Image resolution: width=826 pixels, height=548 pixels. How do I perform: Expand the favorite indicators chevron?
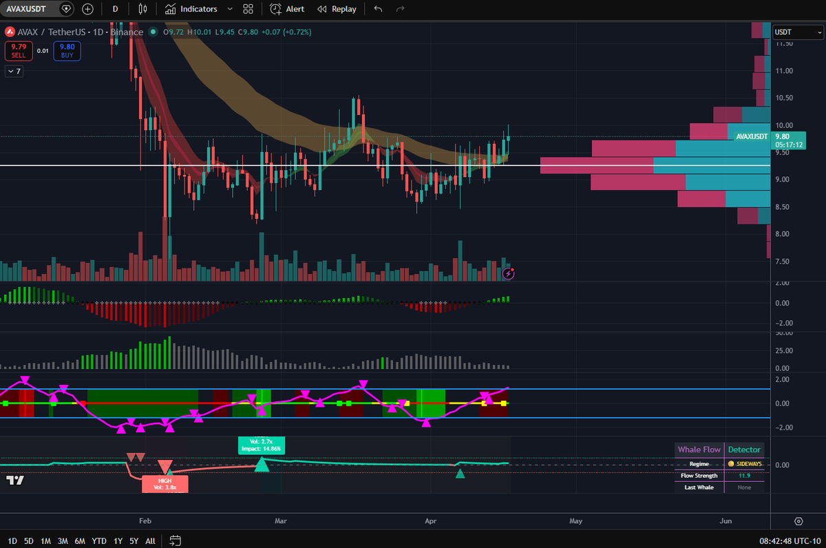click(x=229, y=9)
